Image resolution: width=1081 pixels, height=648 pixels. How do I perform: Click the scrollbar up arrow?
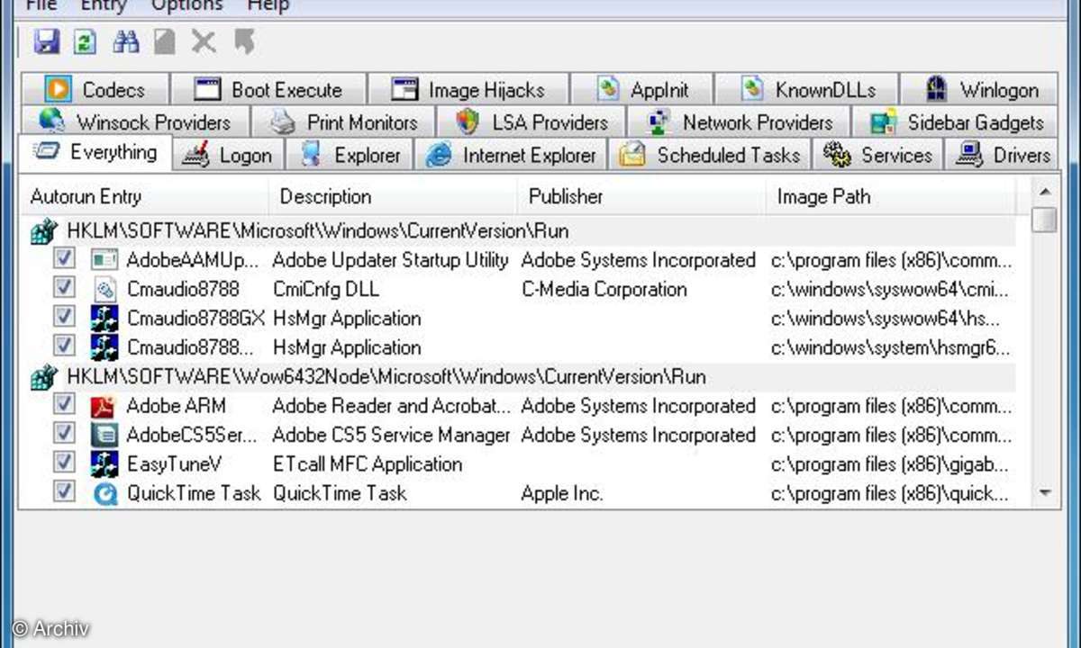1044,191
